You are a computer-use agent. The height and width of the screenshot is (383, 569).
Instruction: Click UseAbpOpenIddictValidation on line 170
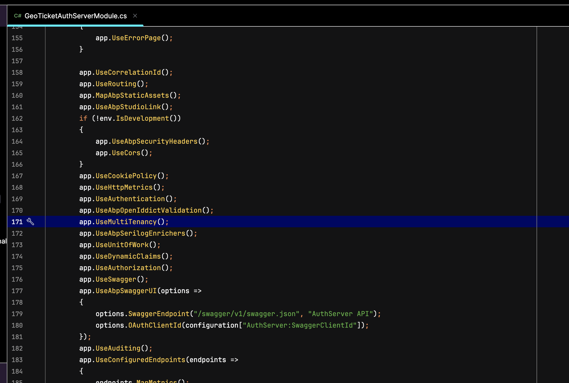148,210
